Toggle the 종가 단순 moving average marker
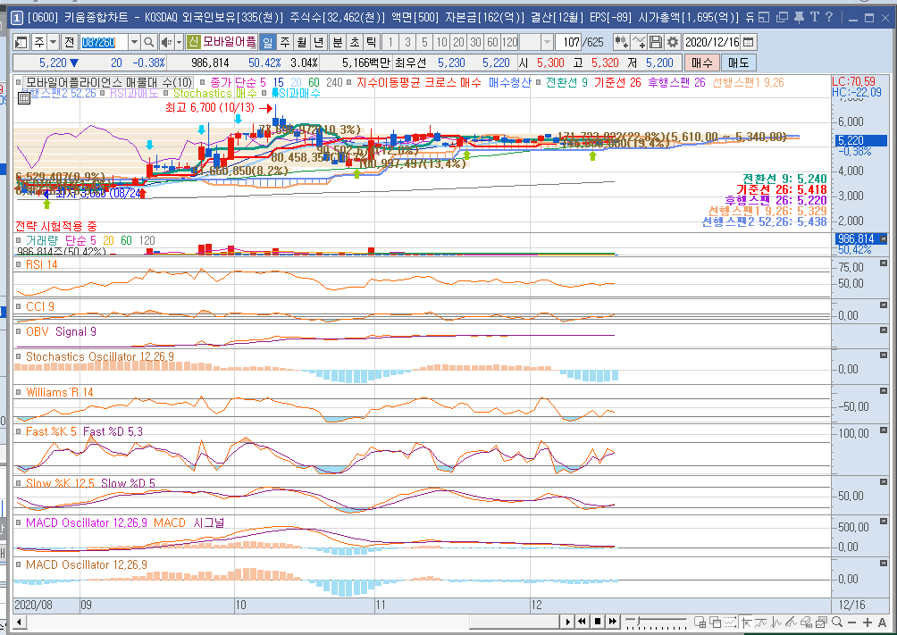 (x=202, y=82)
